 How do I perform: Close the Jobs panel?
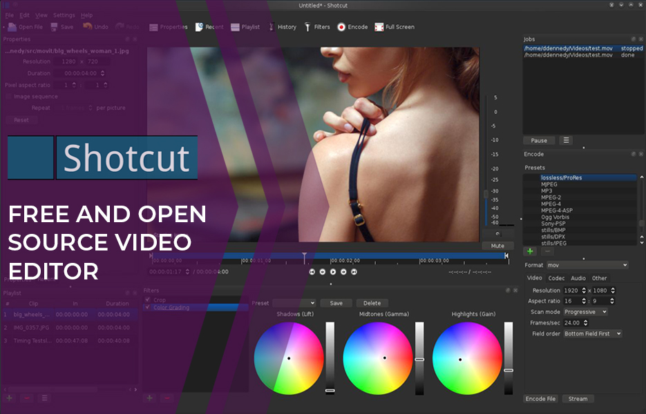pos(640,39)
